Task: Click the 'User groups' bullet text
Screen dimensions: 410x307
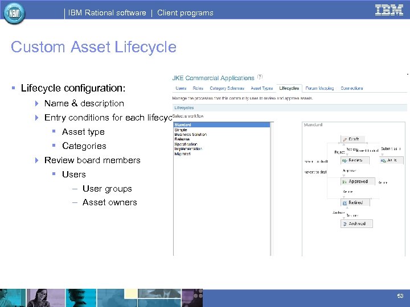Action: [107, 189]
